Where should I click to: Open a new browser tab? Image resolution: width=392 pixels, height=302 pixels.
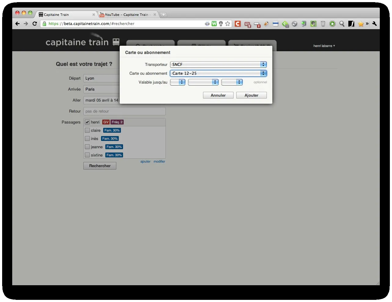[163, 15]
